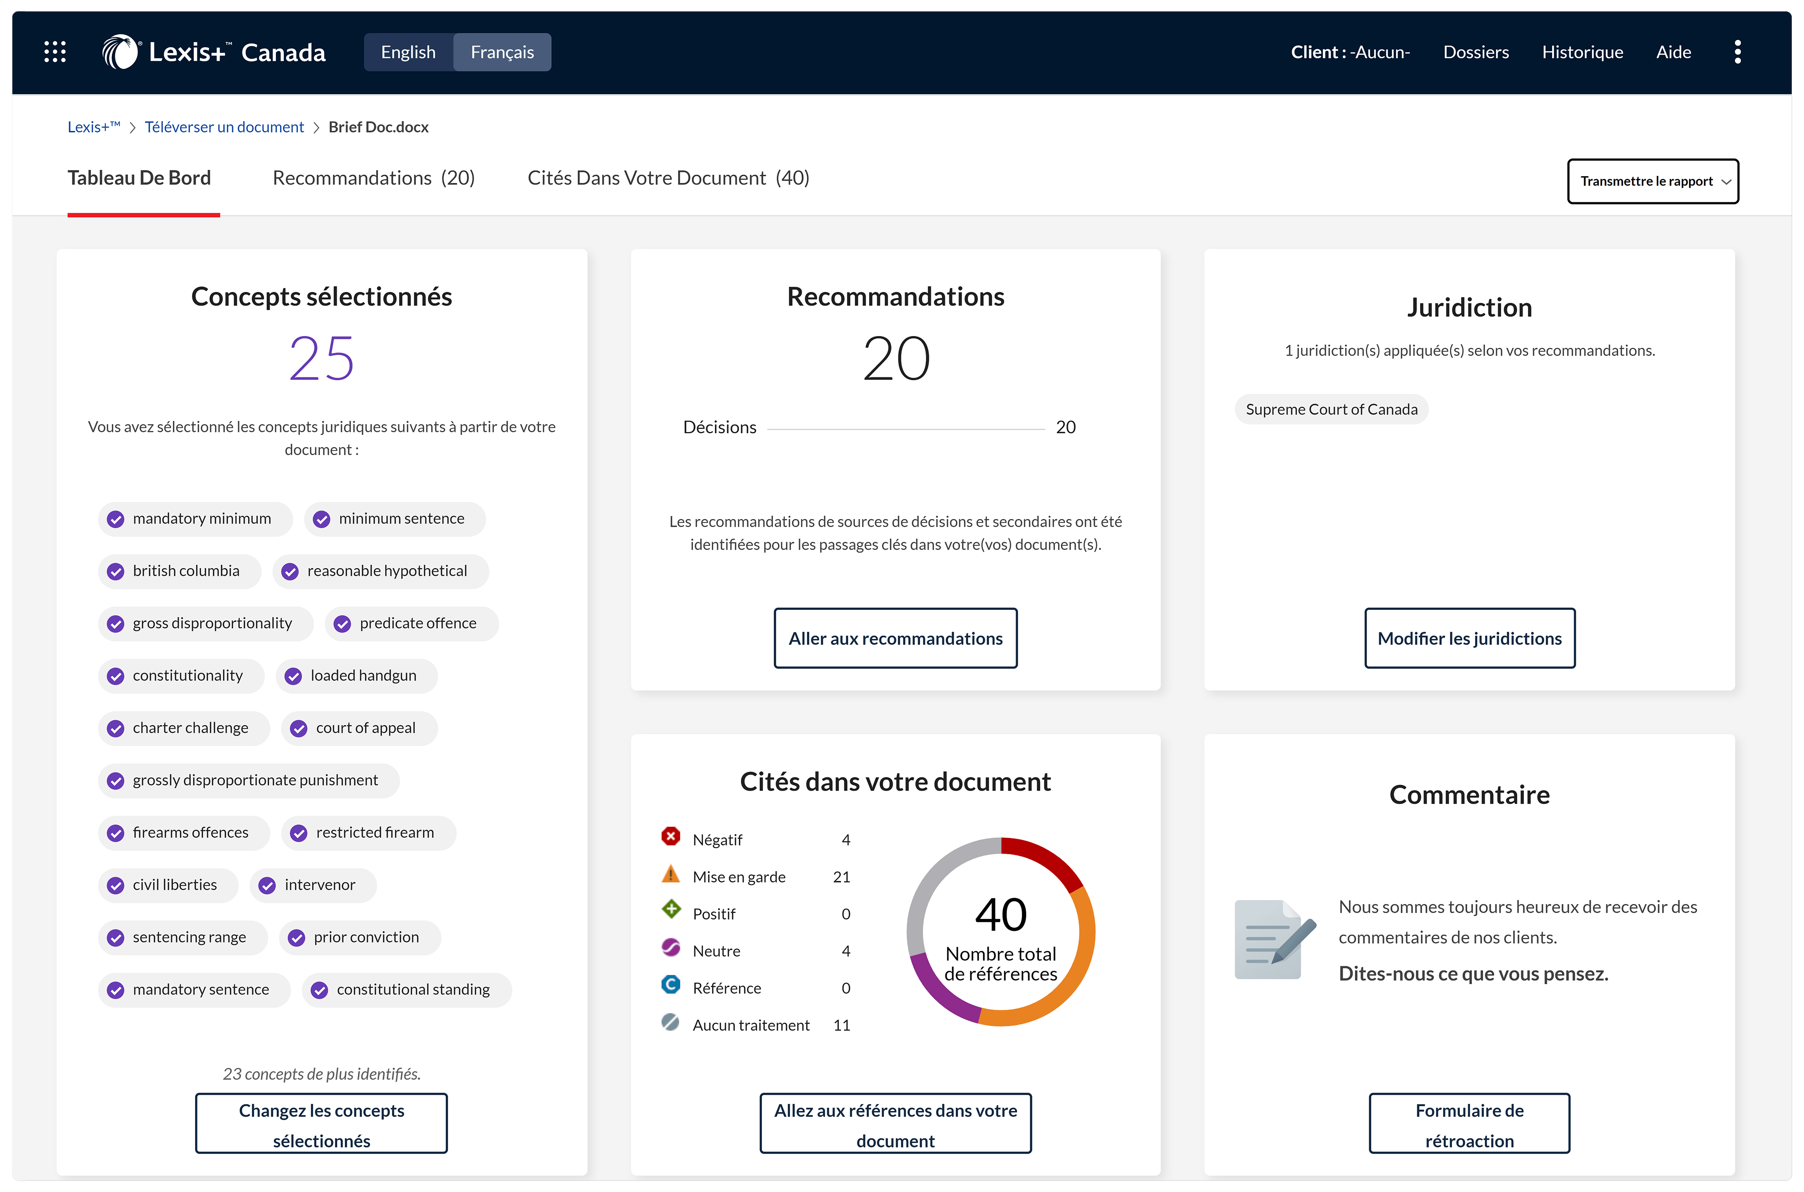Open the Recommandations (20) tab
The height and width of the screenshot is (1192, 1804).
tap(373, 178)
